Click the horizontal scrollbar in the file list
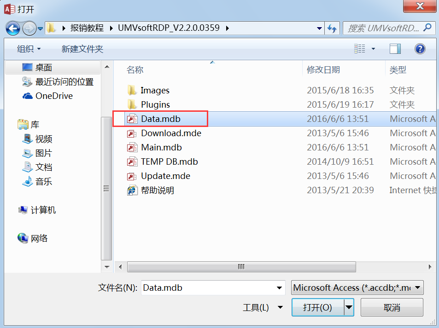 [x=242, y=267]
